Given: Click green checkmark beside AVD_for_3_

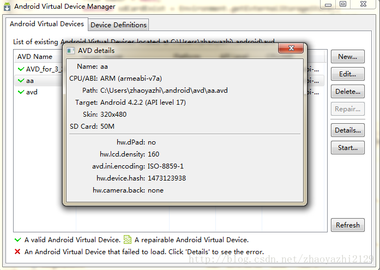Looking at the screenshot, I should pos(21,69).
